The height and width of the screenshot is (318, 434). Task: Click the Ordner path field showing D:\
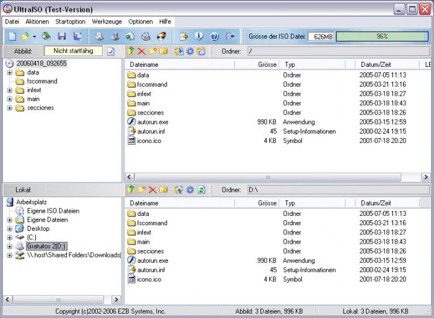click(337, 189)
